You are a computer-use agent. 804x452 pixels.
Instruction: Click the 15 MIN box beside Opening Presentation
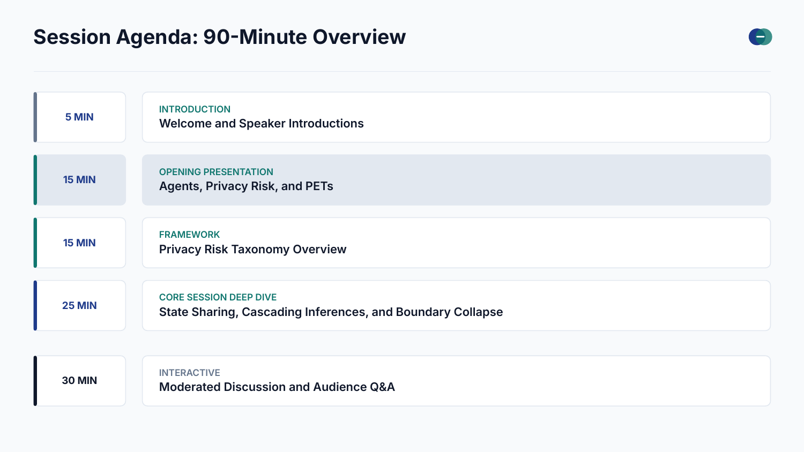pos(80,180)
